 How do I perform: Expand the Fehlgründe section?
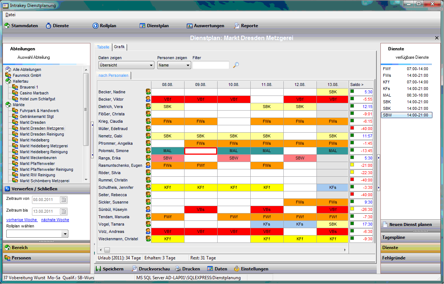410,258
